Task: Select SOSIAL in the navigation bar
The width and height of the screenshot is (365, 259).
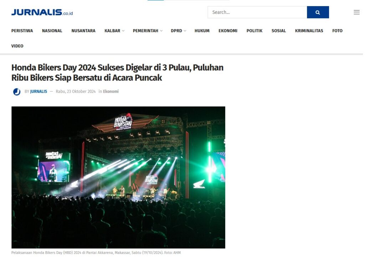Action: [x=279, y=31]
